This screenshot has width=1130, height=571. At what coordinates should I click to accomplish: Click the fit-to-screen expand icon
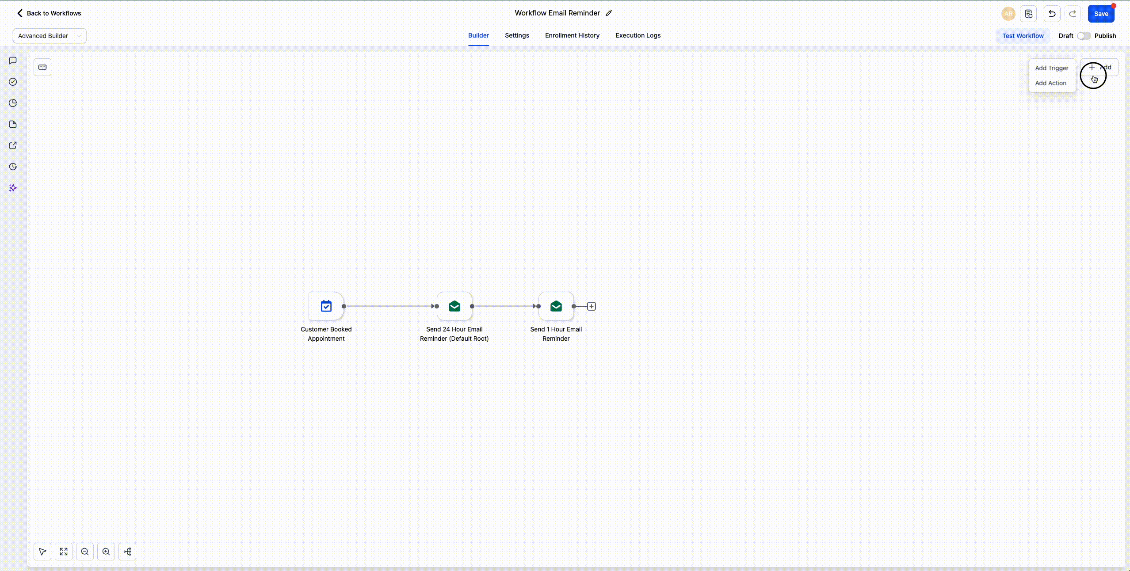coord(63,552)
